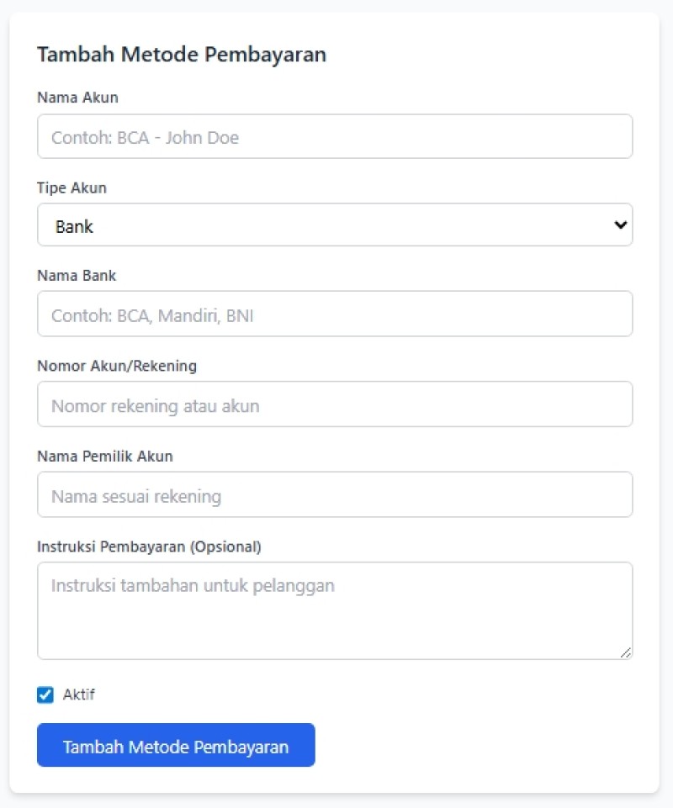
Task: Select the Nomor Akun/Rekening input
Action: point(335,404)
